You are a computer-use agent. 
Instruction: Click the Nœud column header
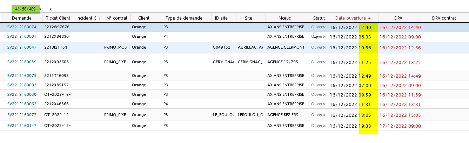point(285,18)
